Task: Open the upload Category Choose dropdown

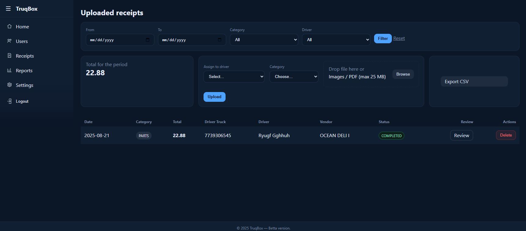Action: [x=294, y=77]
